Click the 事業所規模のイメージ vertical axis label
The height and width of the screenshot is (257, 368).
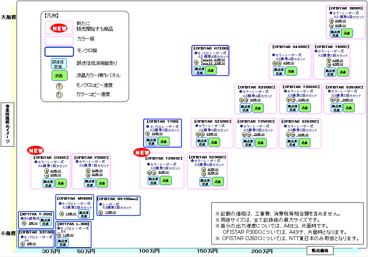coord(7,125)
